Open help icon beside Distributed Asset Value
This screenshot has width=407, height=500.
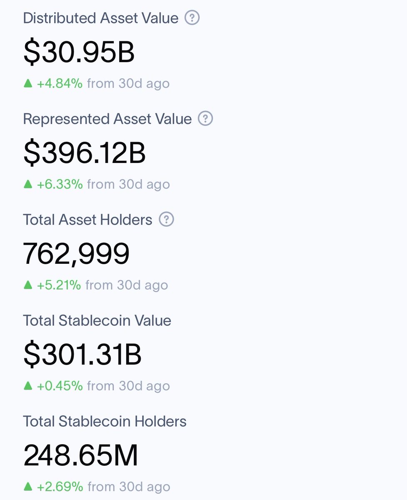[x=192, y=18]
